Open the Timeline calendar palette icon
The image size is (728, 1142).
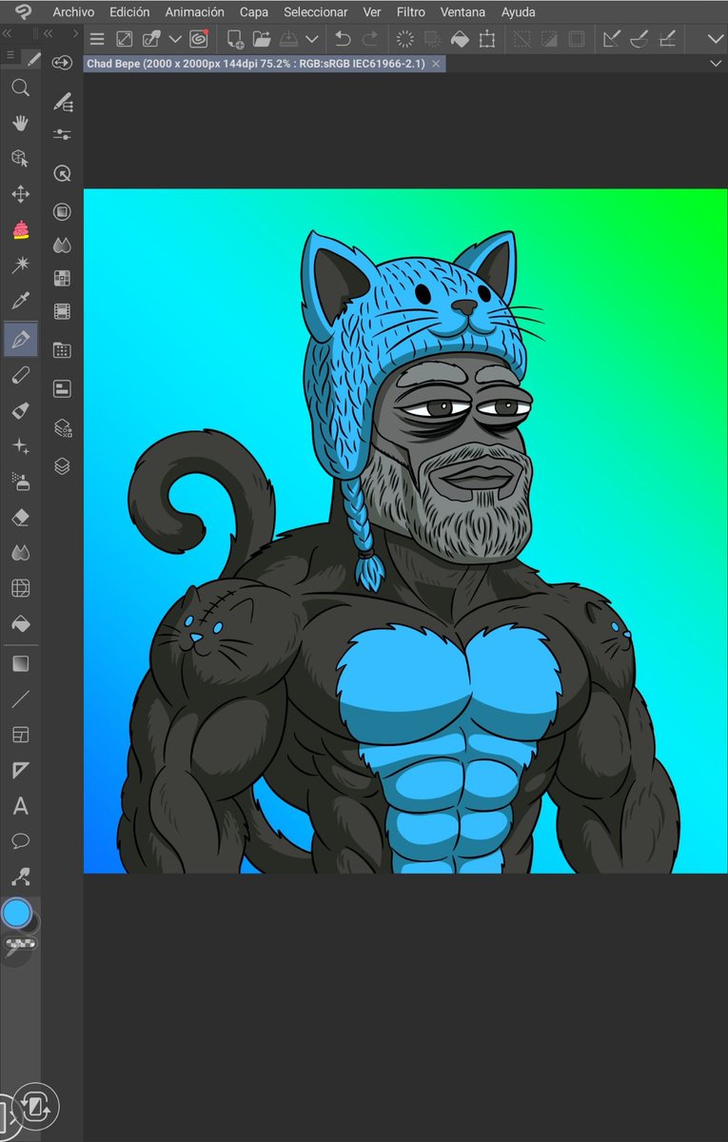[62, 350]
